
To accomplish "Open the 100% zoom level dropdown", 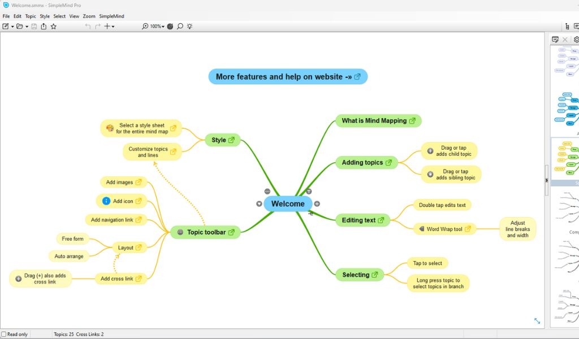I will pyautogui.click(x=157, y=26).
